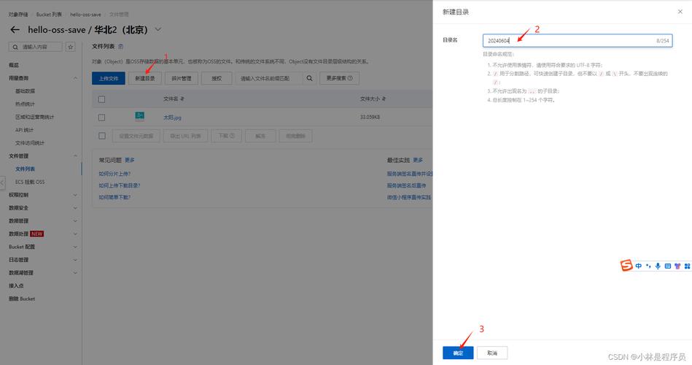The image size is (692, 365).
Task: Click the 新建目录 button
Action: pyautogui.click(x=145, y=78)
